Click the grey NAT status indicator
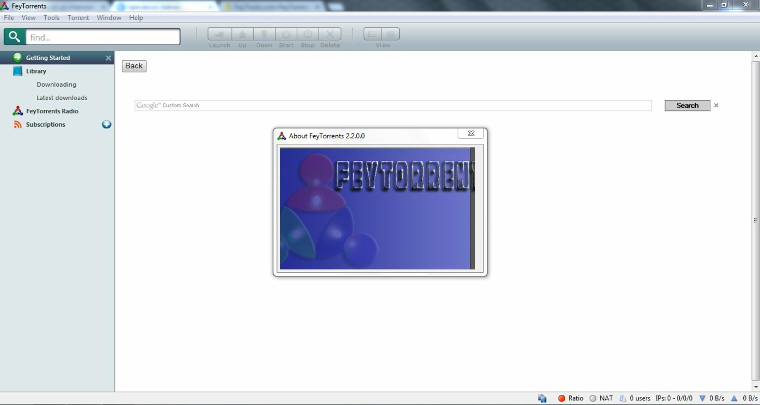760x405 pixels. point(593,398)
